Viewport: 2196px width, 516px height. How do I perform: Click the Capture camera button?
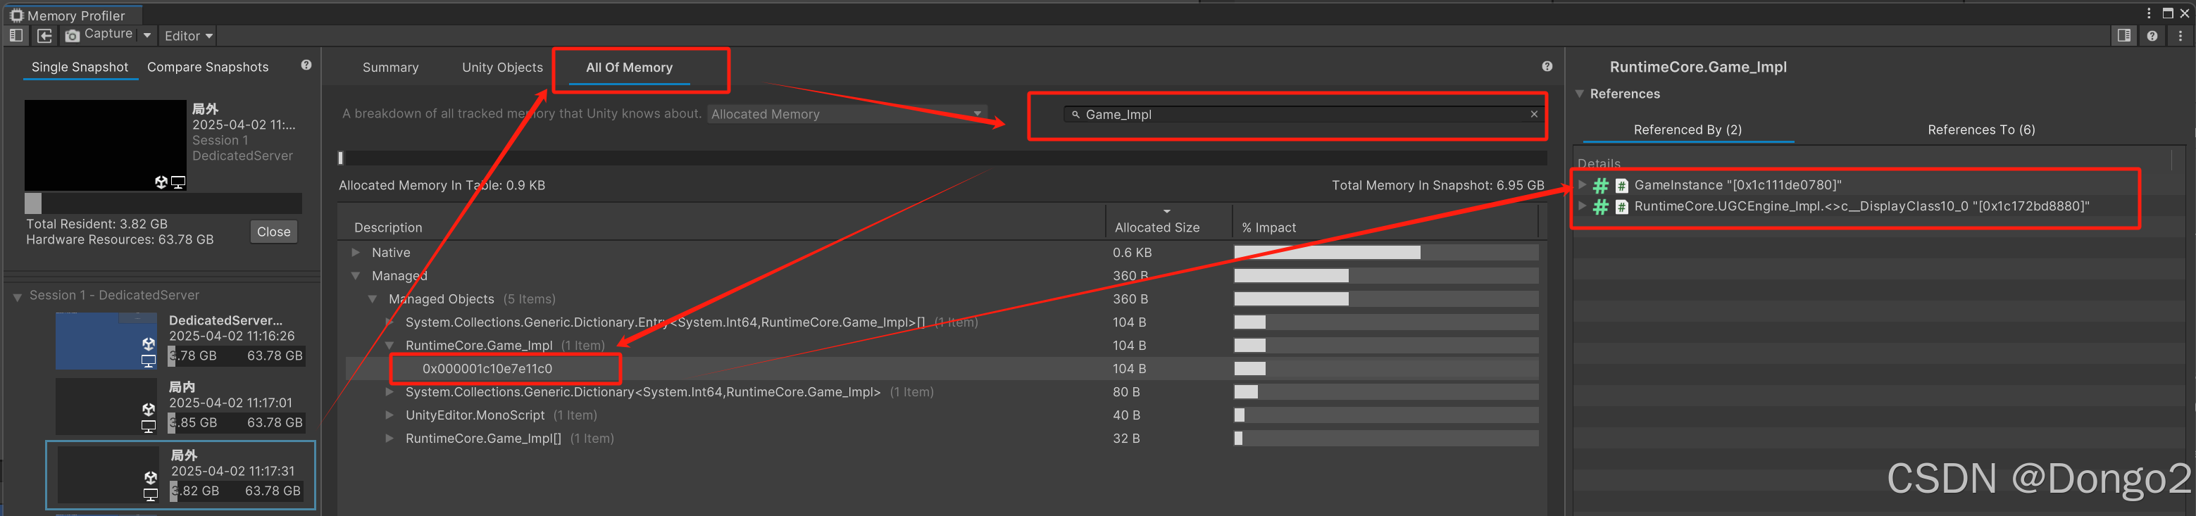pos(100,35)
